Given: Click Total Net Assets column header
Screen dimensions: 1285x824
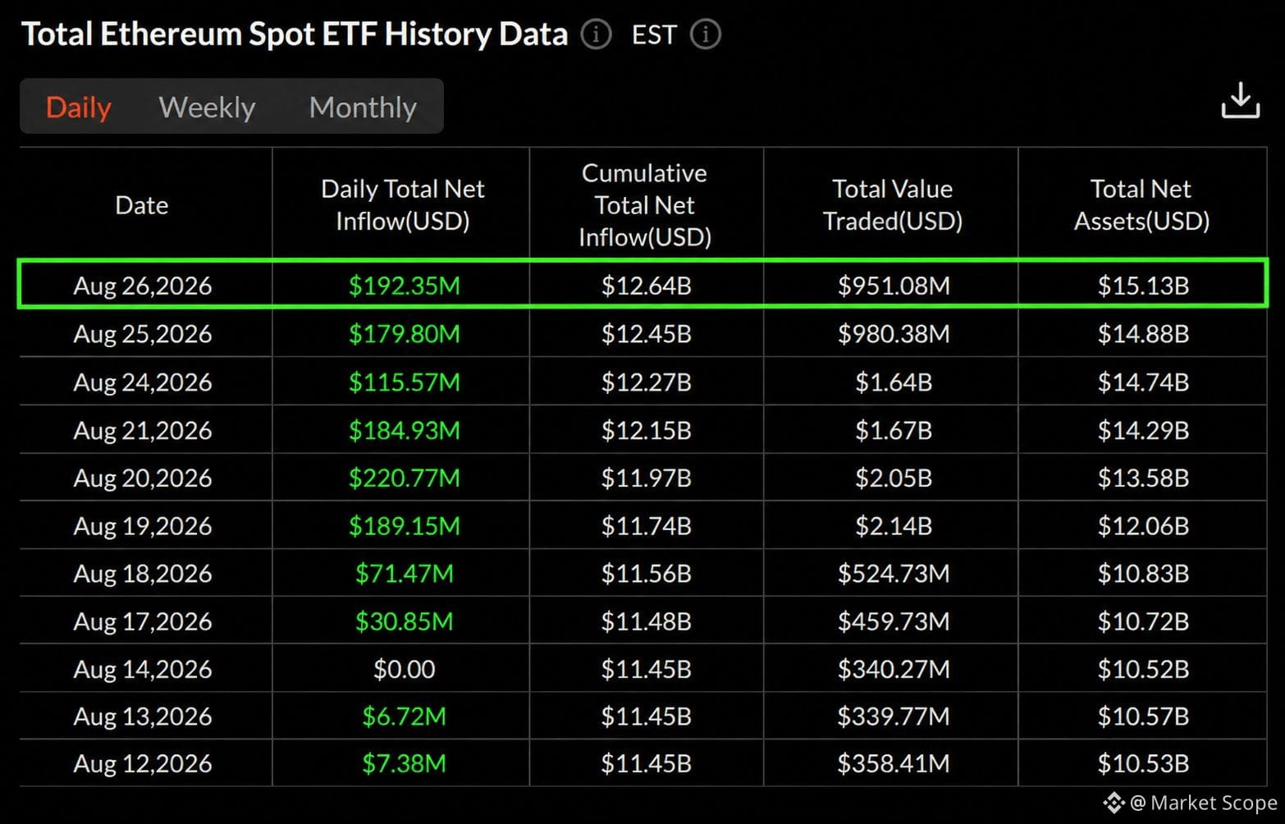Looking at the screenshot, I should coord(1141,204).
